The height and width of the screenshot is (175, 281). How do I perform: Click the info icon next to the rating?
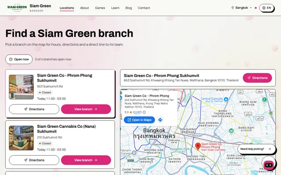click(144, 112)
